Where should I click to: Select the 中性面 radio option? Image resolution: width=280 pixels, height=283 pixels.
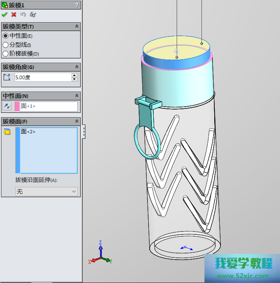5,36
